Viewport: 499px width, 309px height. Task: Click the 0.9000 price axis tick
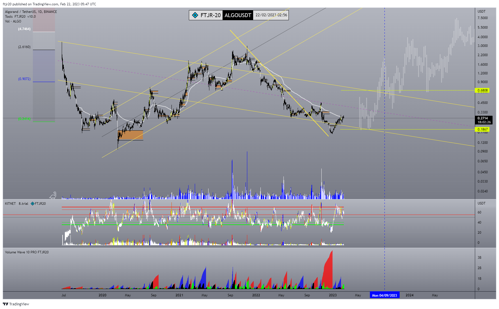[483, 82]
